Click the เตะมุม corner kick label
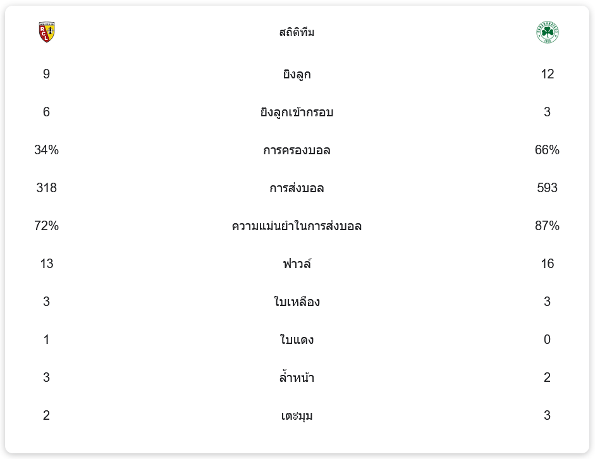The width and height of the screenshot is (595, 459). [297, 416]
